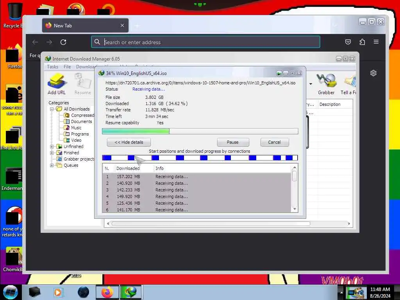The height and width of the screenshot is (300, 400).
Task: Click the Internet Download Manager taskbar icon
Action: pyautogui.click(x=130, y=292)
